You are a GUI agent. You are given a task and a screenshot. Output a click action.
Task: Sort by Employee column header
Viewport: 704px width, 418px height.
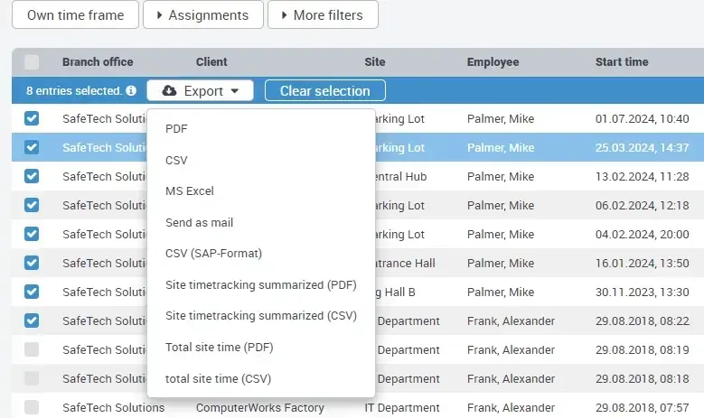[493, 62]
